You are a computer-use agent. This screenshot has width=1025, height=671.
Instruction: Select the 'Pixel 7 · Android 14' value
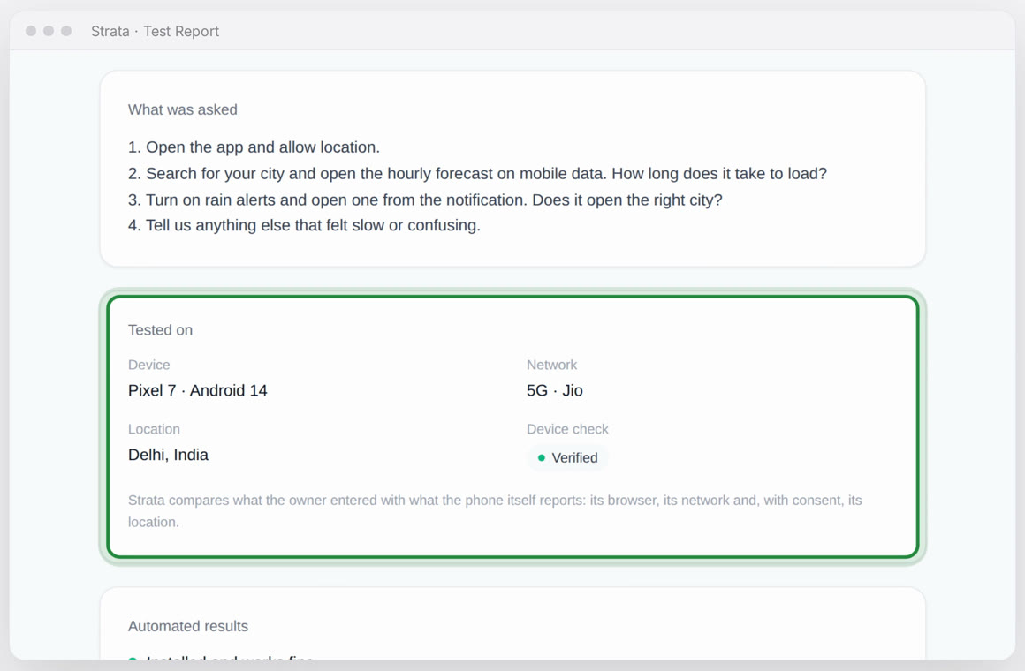(197, 390)
